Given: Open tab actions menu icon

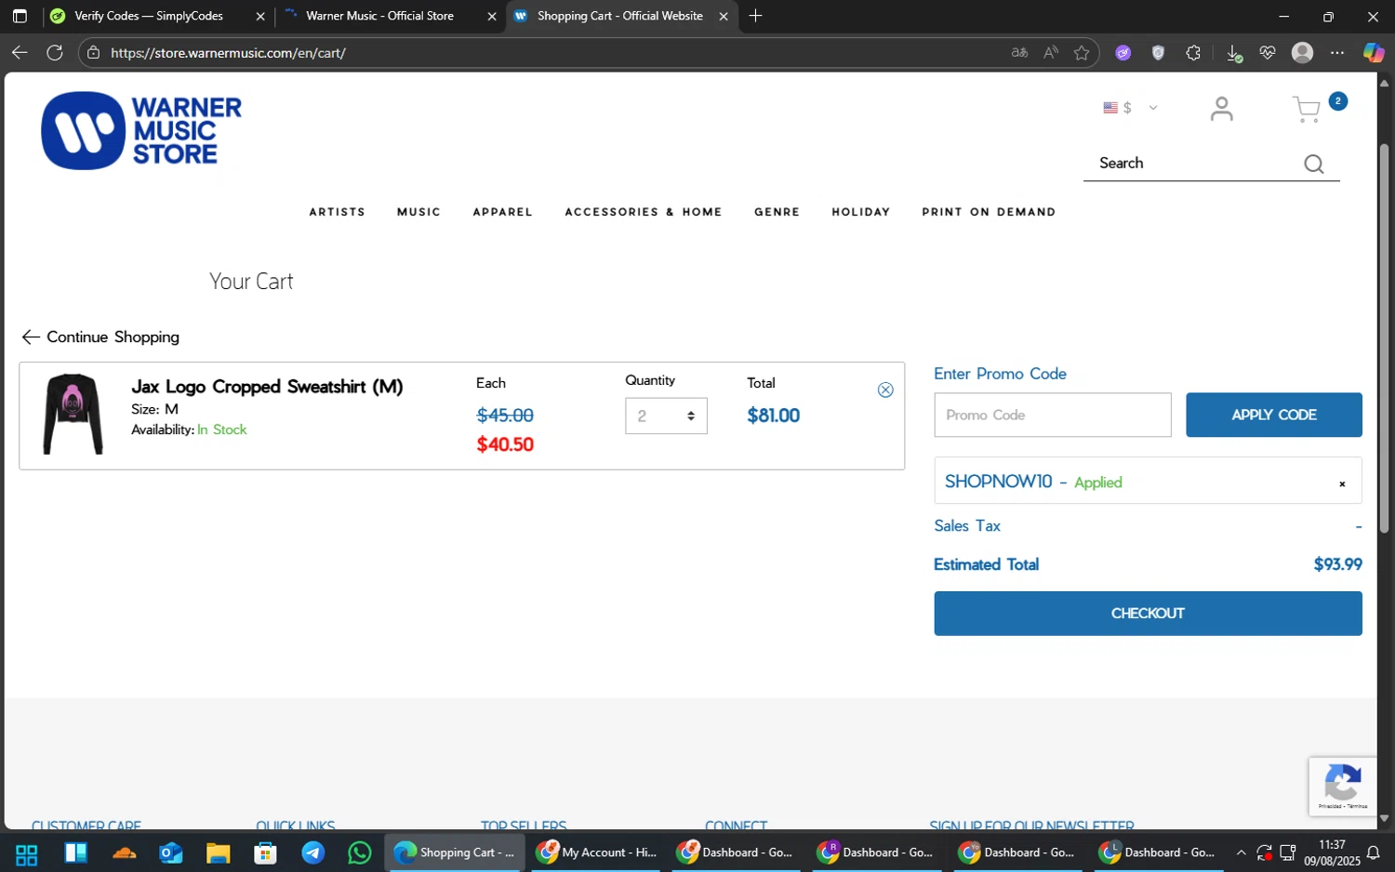Looking at the screenshot, I should 20,16.
